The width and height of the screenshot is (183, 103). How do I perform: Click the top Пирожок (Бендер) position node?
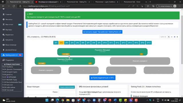click(102, 52)
